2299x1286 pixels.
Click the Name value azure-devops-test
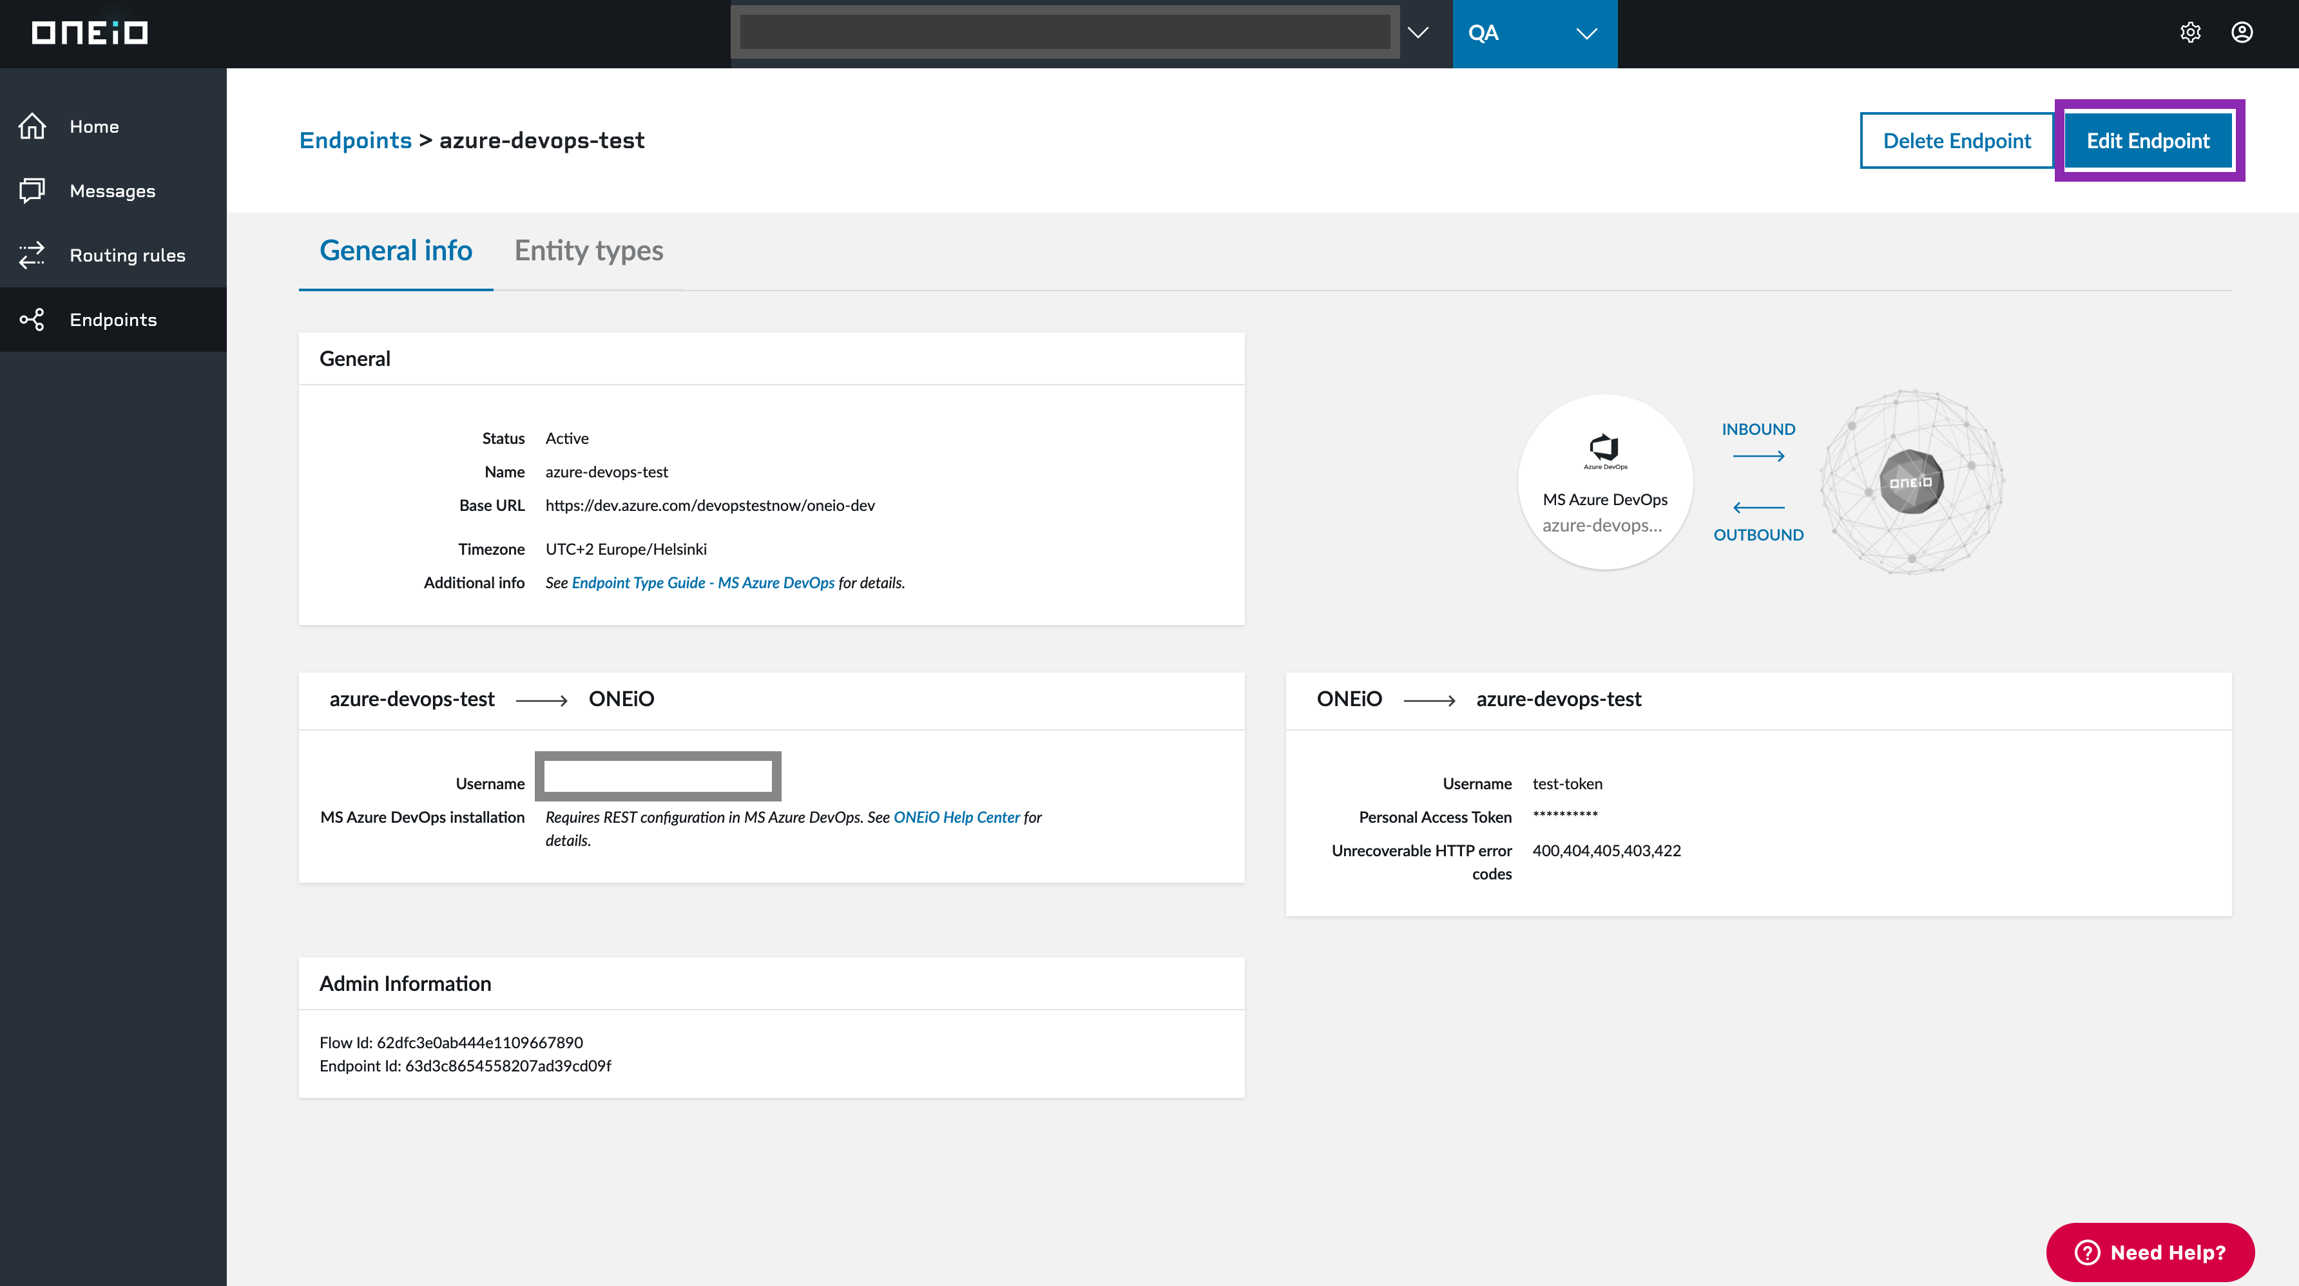click(606, 472)
